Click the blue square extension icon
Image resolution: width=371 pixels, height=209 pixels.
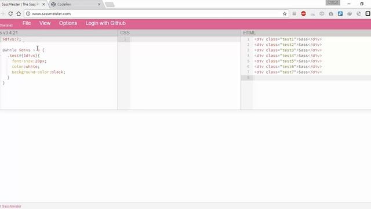(340, 14)
